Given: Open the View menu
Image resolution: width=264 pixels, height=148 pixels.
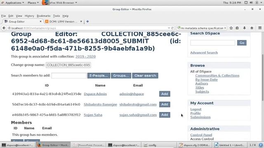Looking at the screenshot, I should 19,16.
